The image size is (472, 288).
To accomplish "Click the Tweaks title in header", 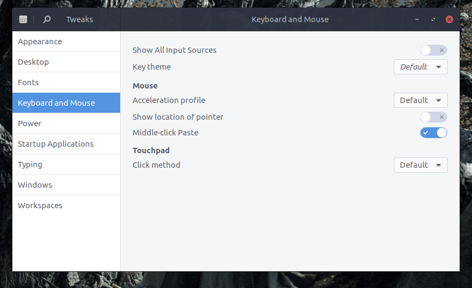I will (x=79, y=19).
